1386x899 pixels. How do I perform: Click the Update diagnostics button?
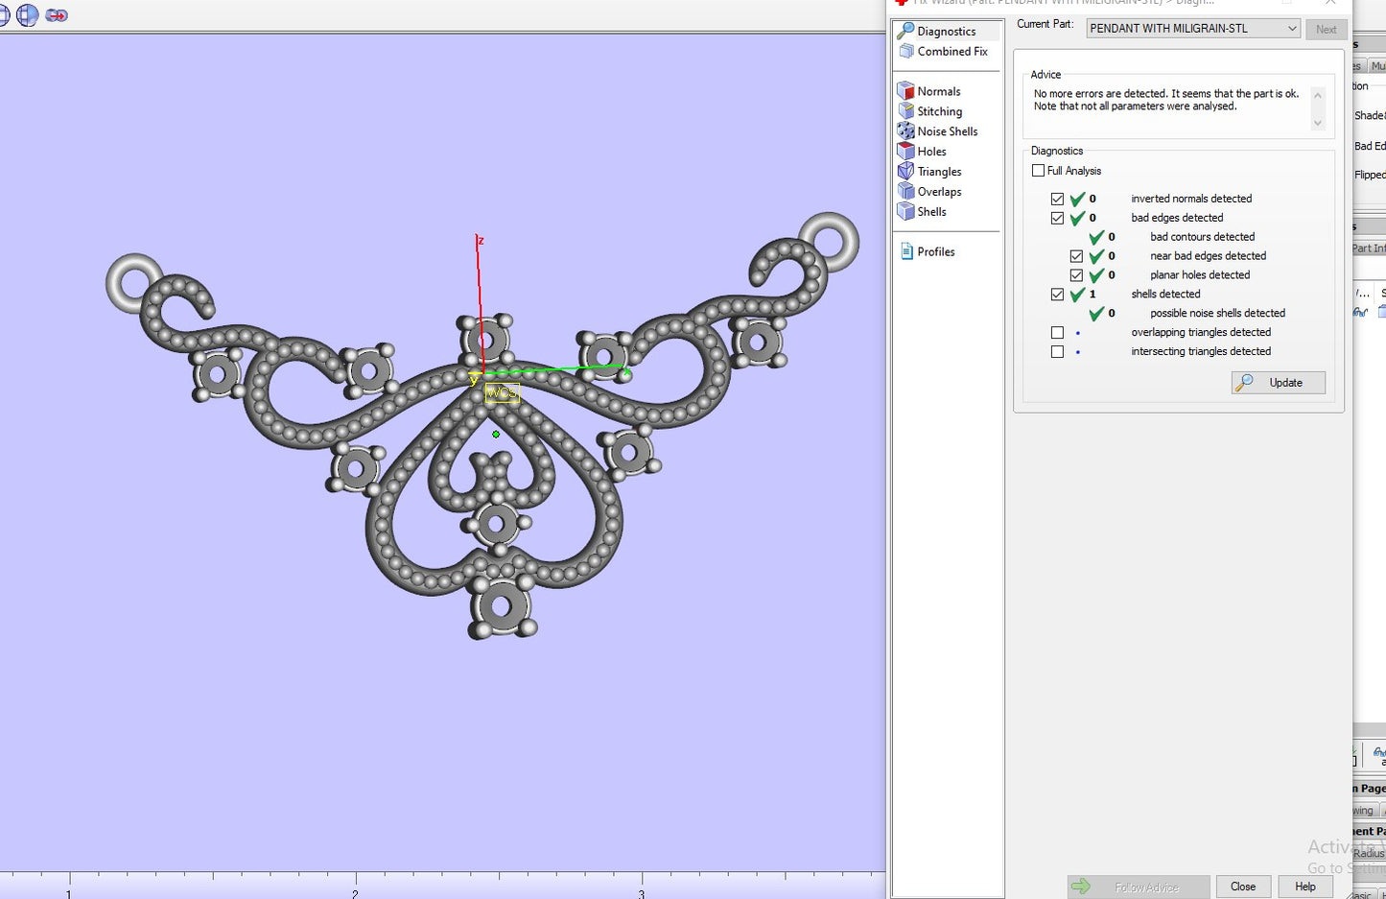1279,383
